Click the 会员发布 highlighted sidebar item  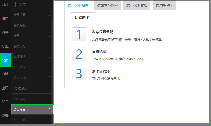32,110
